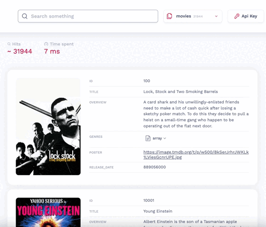Image resolution: width=266 pixels, height=227 pixels.
Task: Click the ID value 100
Action: (147, 81)
